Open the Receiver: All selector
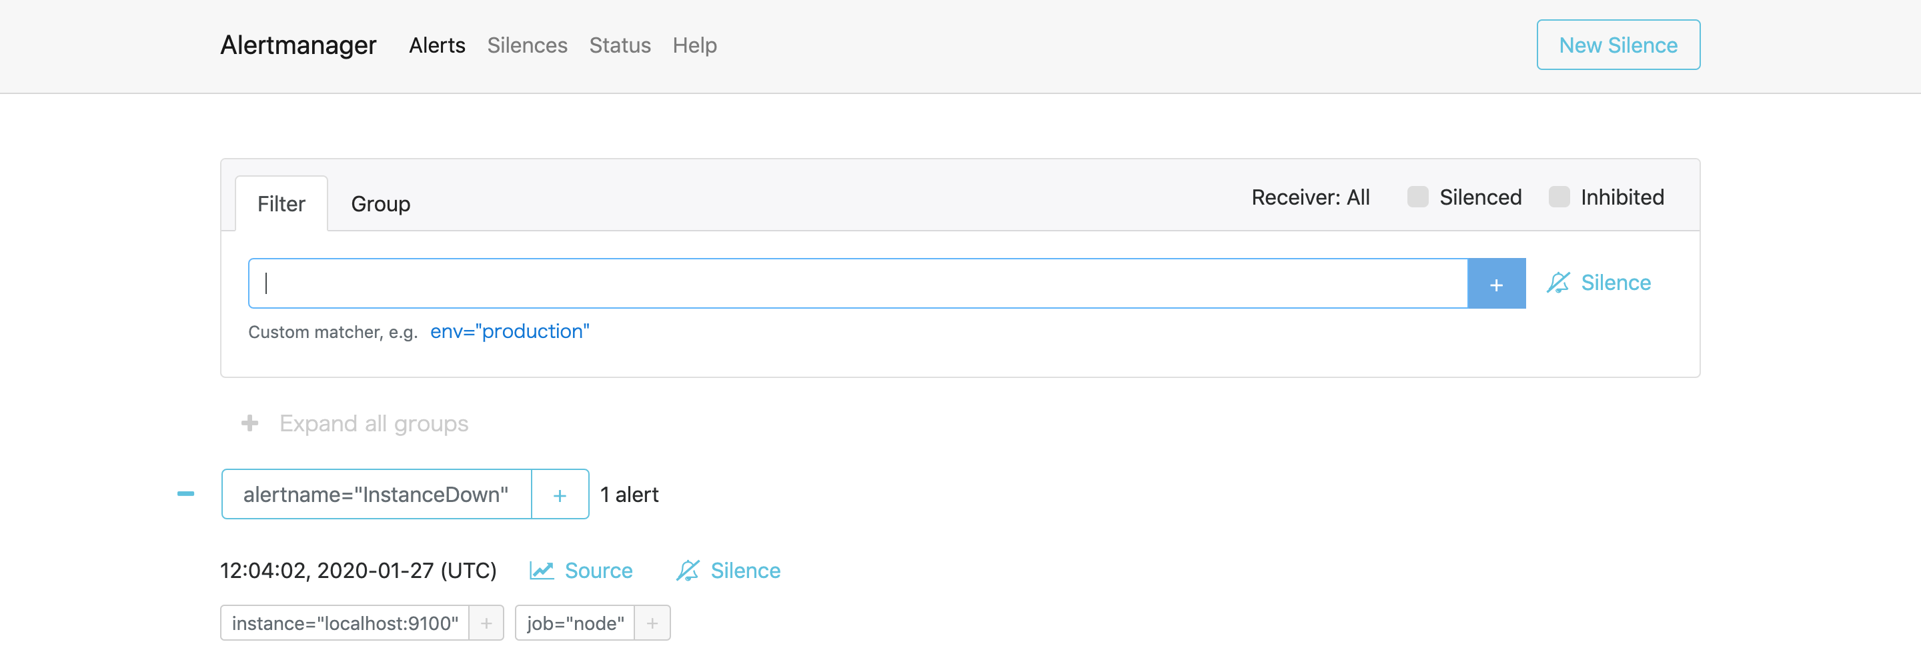This screenshot has width=1921, height=664. click(x=1310, y=197)
